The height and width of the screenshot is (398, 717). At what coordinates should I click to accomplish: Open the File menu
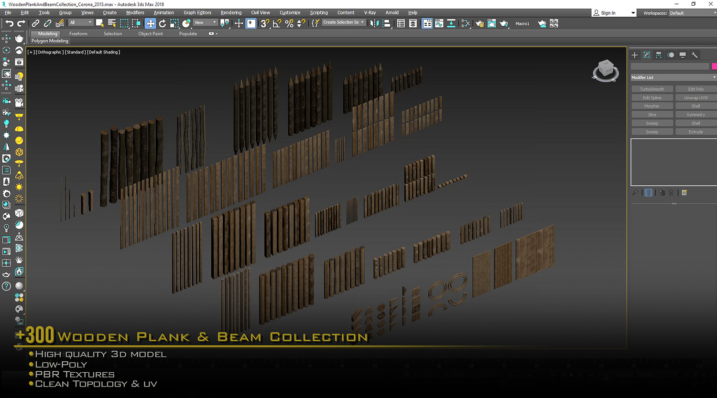pyautogui.click(x=8, y=13)
